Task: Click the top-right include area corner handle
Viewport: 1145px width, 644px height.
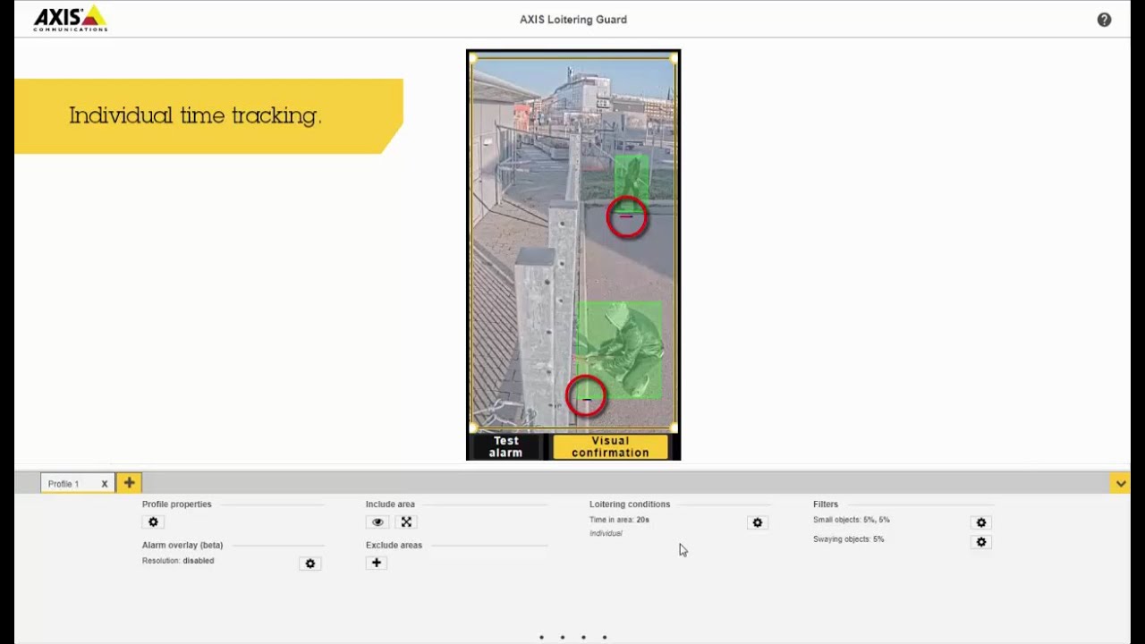Action: click(674, 59)
